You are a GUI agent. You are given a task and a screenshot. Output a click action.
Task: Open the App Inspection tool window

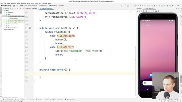click(x=70, y=99)
